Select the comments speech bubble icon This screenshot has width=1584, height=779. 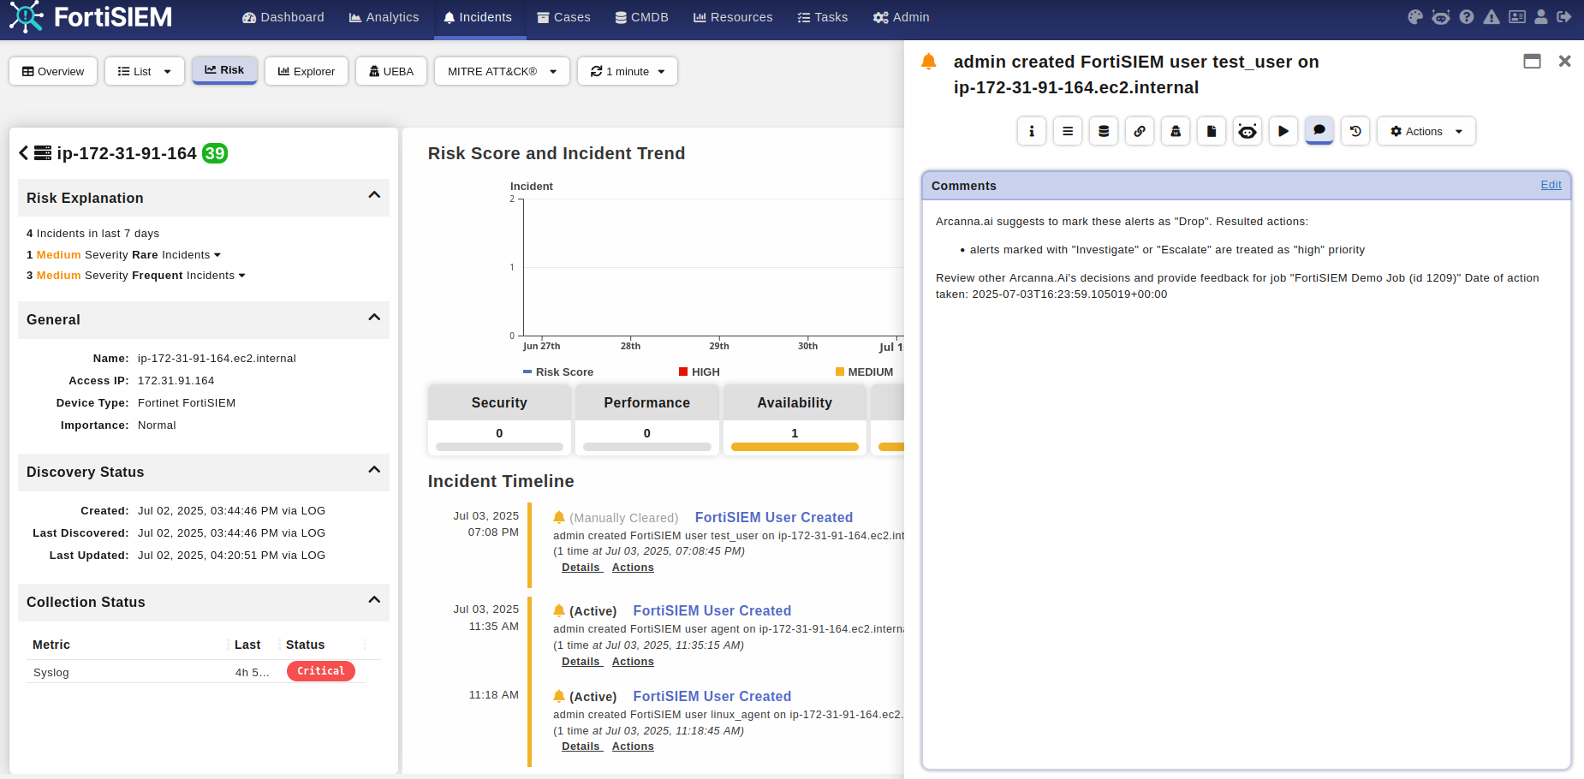[x=1319, y=131]
